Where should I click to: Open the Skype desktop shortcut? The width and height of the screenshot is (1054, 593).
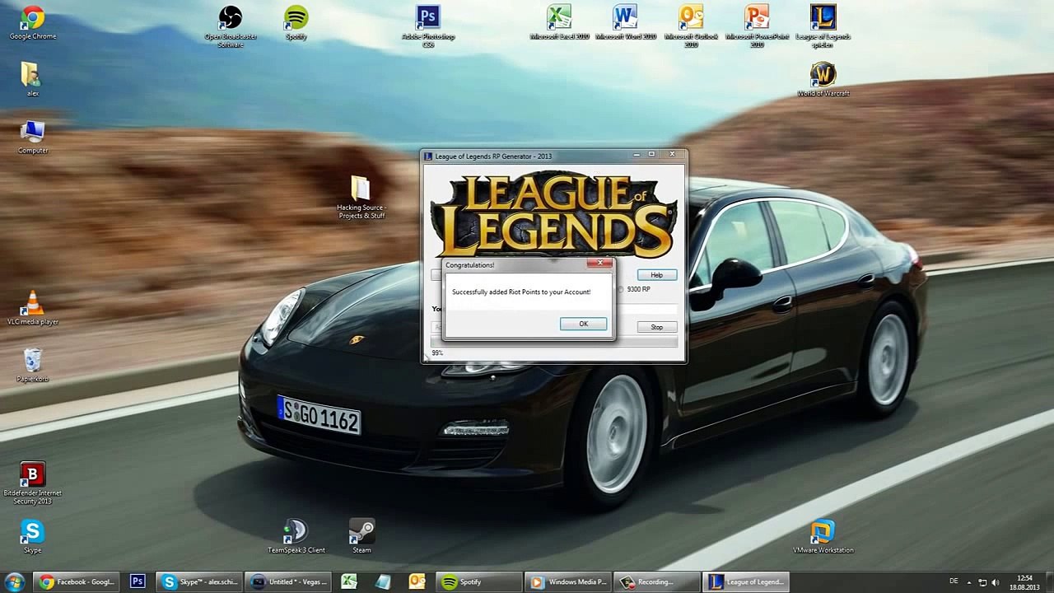(x=32, y=536)
